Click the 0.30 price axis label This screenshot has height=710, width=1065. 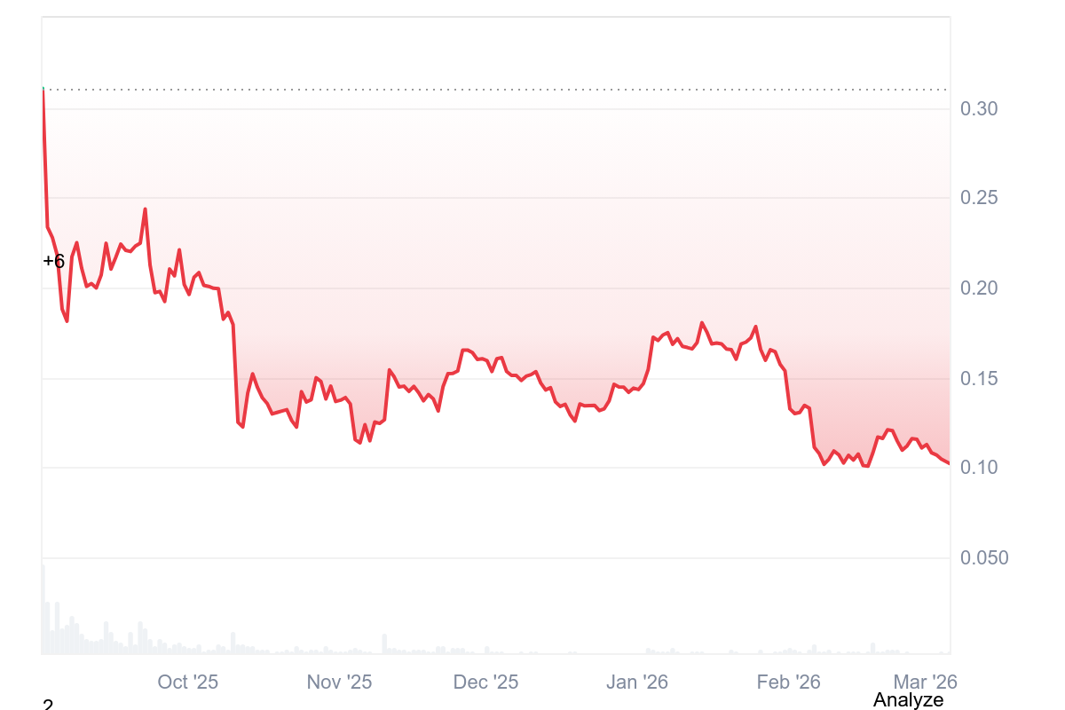point(979,109)
